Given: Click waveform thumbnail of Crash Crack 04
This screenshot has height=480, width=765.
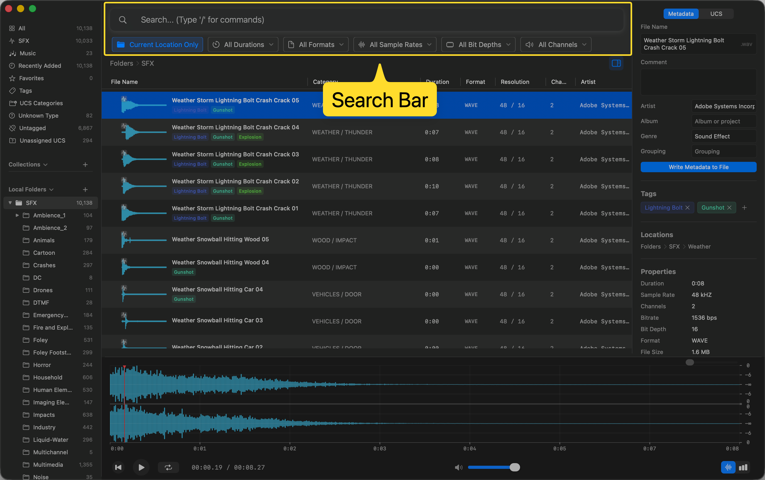Looking at the screenshot, I should (x=144, y=132).
